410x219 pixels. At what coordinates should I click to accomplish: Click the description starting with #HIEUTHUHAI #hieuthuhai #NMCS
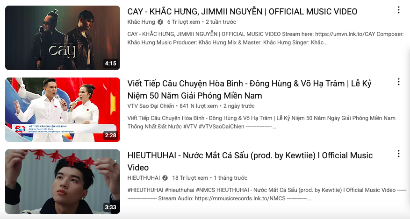point(266,194)
